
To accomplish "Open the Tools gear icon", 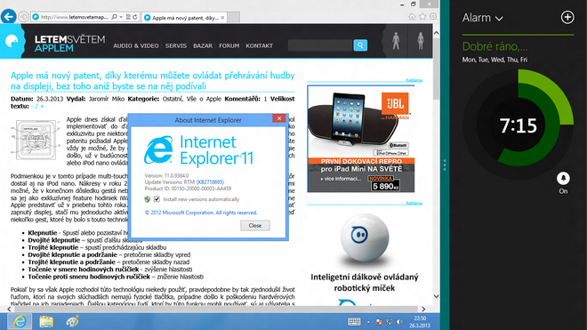I will coord(433,17).
